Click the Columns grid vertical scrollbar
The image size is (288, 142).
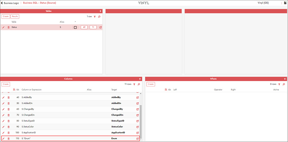coord(141,121)
